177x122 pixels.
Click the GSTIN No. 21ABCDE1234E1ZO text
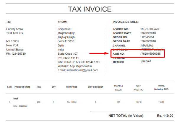[79, 62]
